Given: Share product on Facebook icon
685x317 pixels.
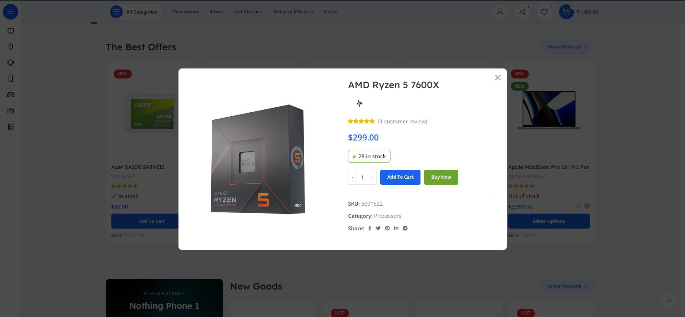Looking at the screenshot, I should (x=370, y=228).
